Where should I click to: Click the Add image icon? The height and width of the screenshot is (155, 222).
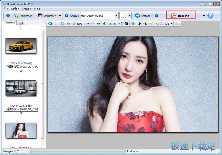point(17,16)
